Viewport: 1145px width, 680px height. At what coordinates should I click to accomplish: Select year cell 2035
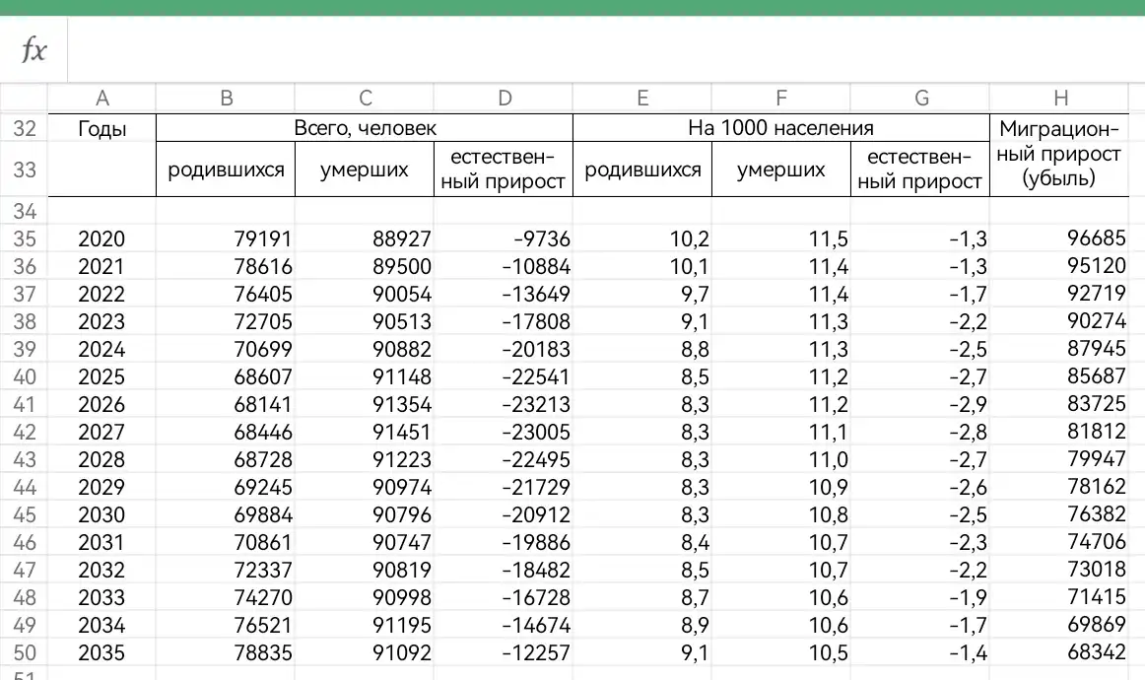(x=101, y=653)
